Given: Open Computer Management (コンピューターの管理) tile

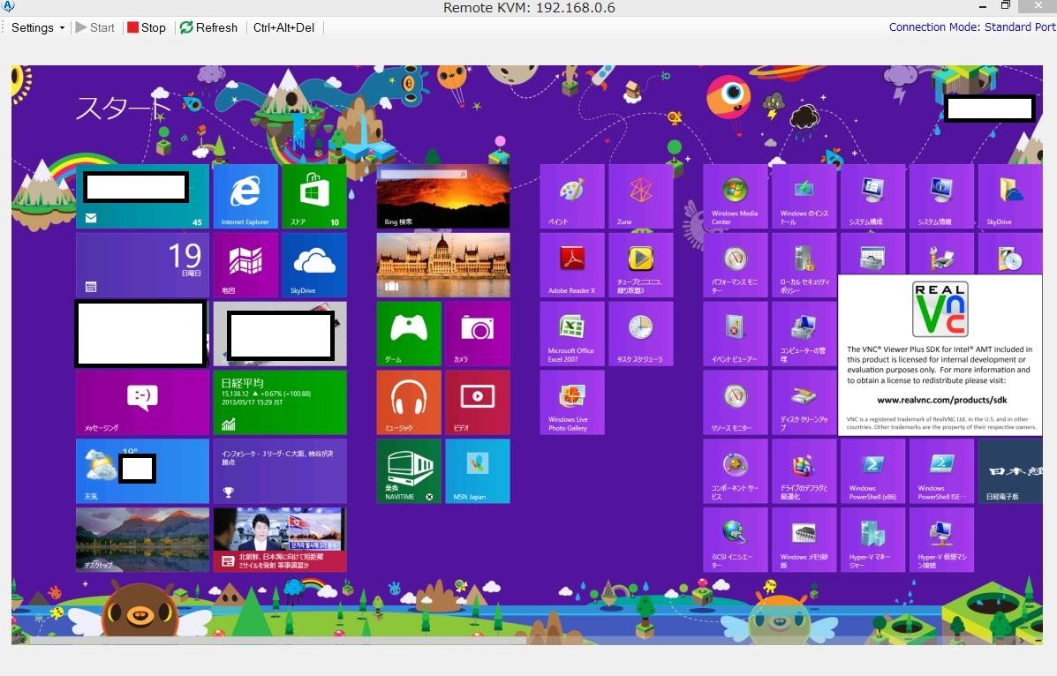Looking at the screenshot, I should click(804, 334).
